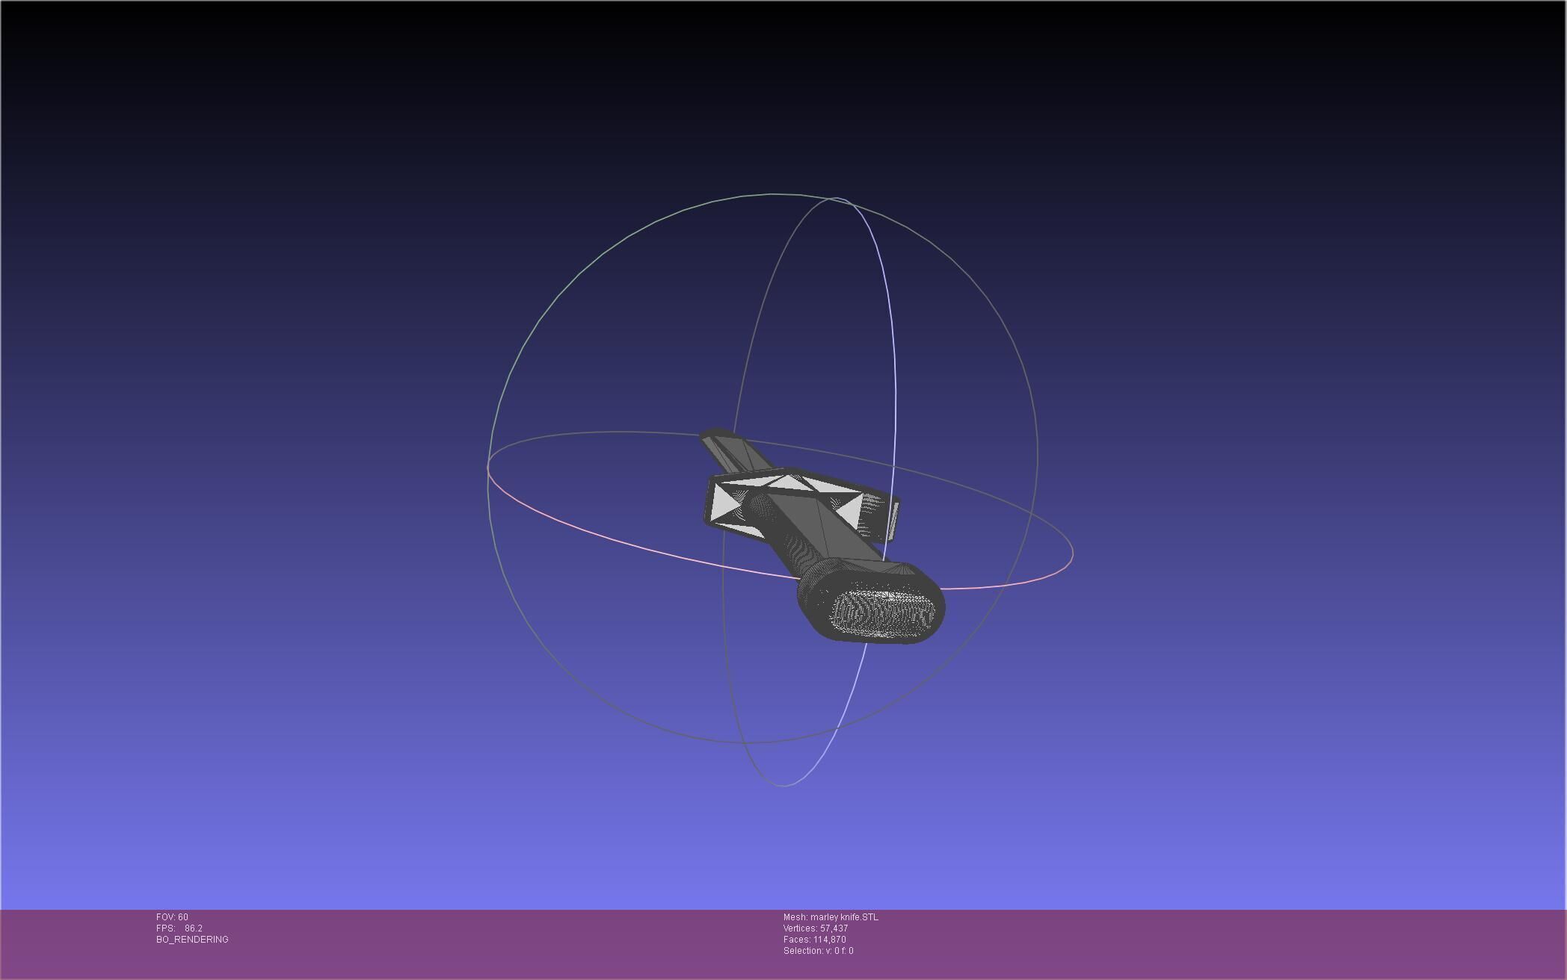Viewport: 1567px width, 980px height.
Task: Click the BO_RENDERING status label
Action: (192, 940)
